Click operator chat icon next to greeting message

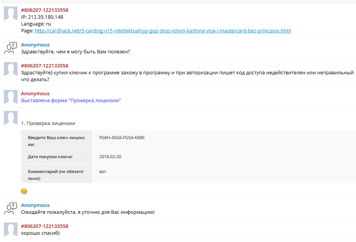pyautogui.click(x=11, y=48)
